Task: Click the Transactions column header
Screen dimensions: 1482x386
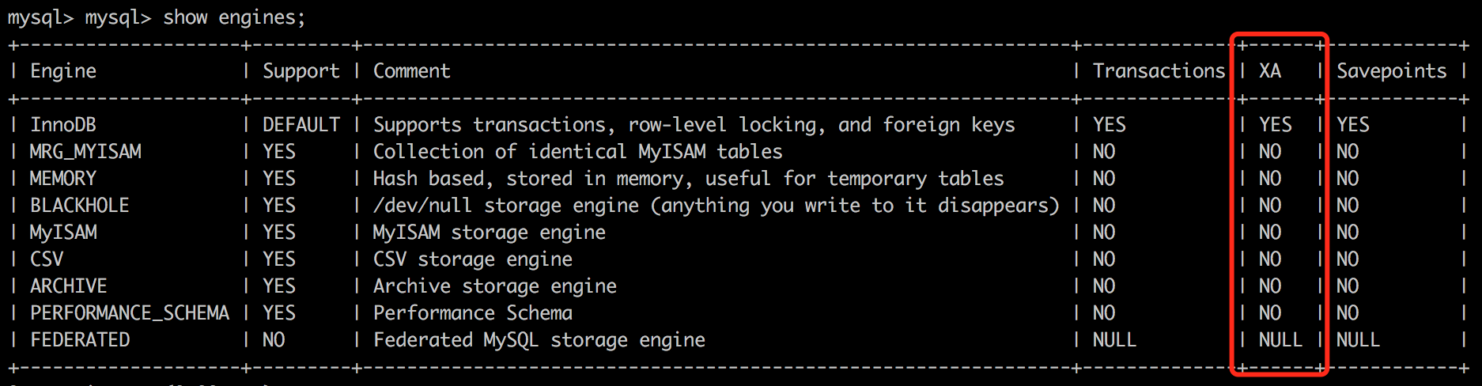Action: 1159,71
